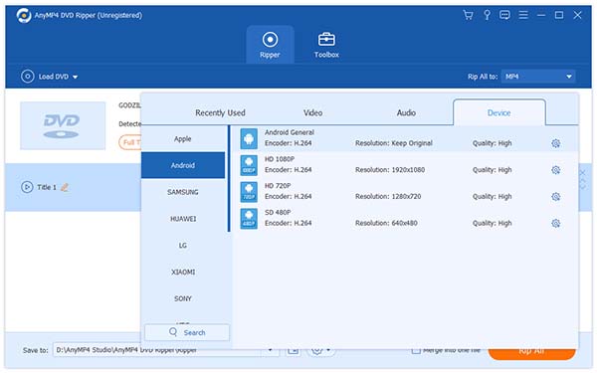This screenshot has width=597, height=373.
Task: Click the search magnifier icon
Action: (x=173, y=332)
